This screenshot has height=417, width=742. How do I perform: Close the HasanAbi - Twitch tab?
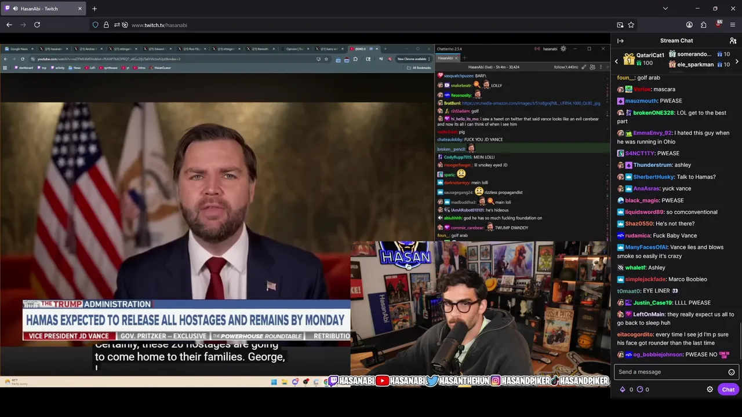pyautogui.click(x=80, y=9)
